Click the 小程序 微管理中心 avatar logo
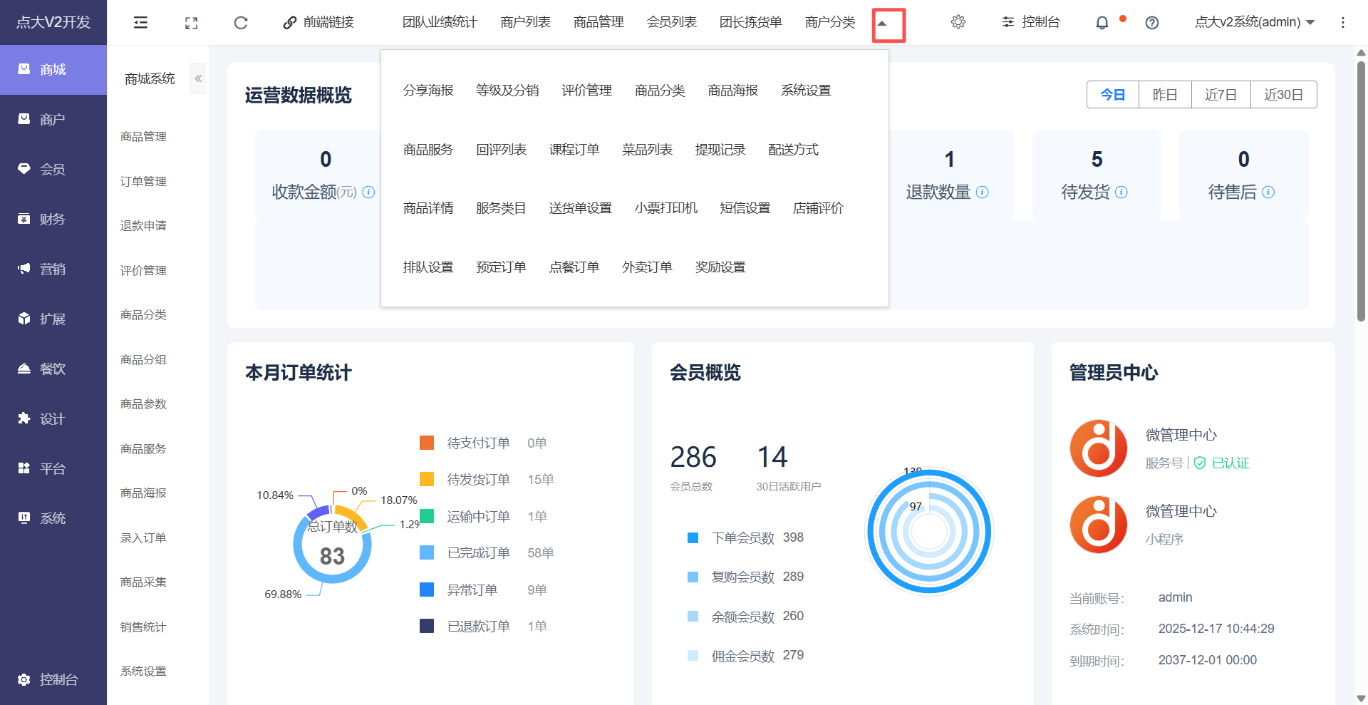This screenshot has height=705, width=1368. pyautogui.click(x=1099, y=525)
